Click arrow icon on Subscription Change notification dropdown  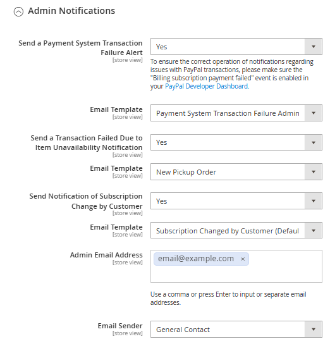pyautogui.click(x=314, y=201)
